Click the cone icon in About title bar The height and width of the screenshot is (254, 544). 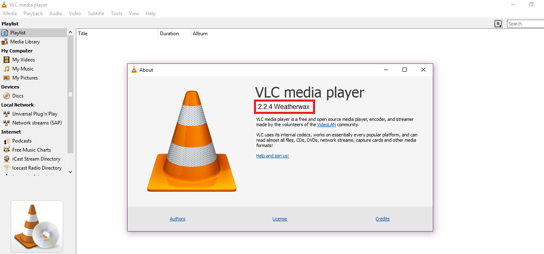pos(134,70)
